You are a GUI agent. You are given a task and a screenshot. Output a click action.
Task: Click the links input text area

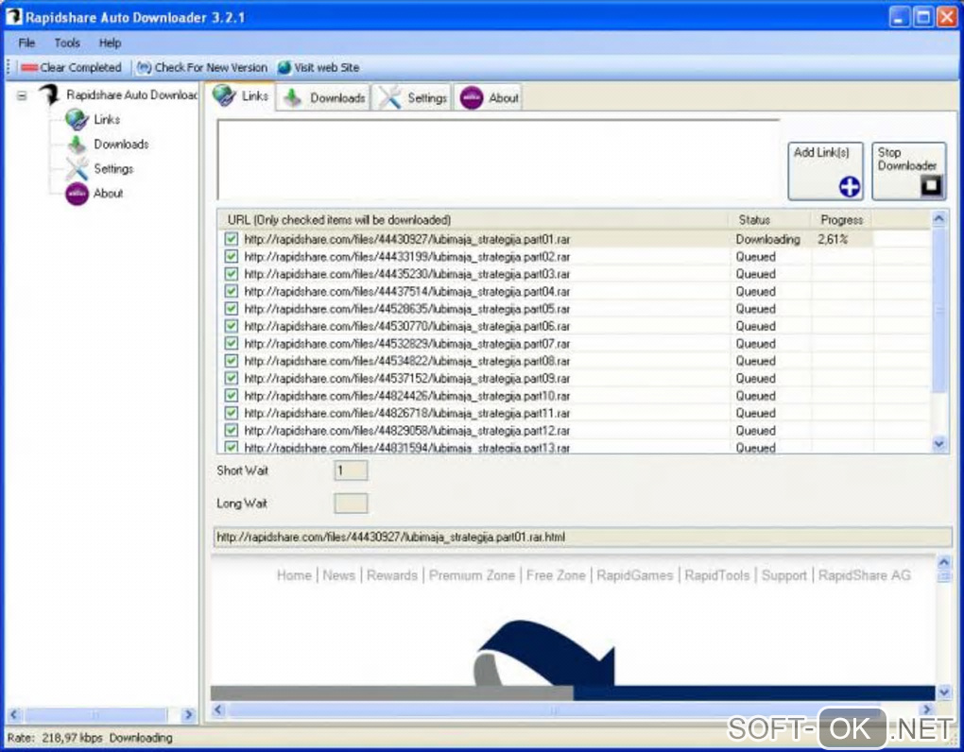coord(498,159)
